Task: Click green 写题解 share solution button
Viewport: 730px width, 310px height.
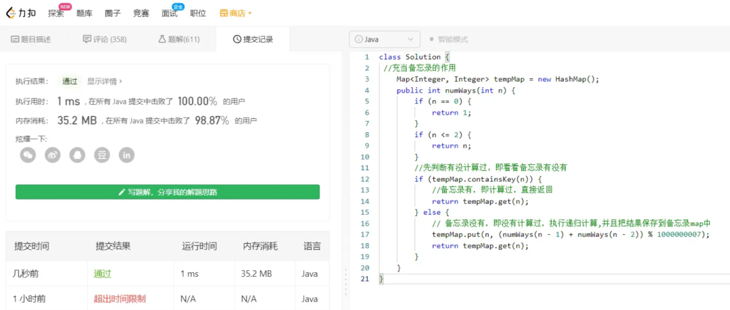Action: [x=168, y=192]
